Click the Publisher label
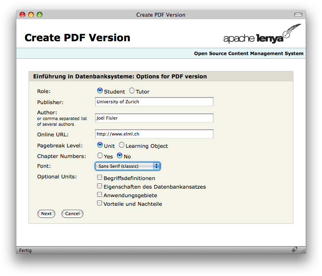 50,102
